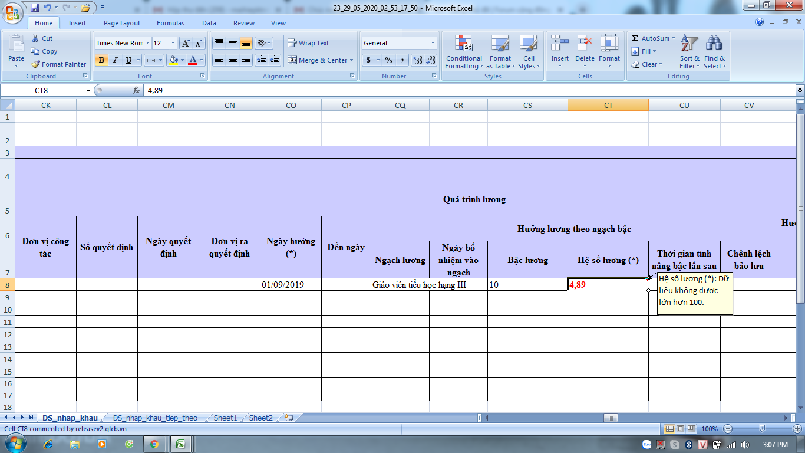Increase font size with Grow Font
The height and width of the screenshot is (453, 805).
click(186, 43)
